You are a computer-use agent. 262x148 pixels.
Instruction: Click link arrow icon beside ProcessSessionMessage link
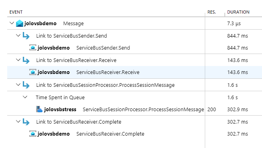[x=26, y=85]
